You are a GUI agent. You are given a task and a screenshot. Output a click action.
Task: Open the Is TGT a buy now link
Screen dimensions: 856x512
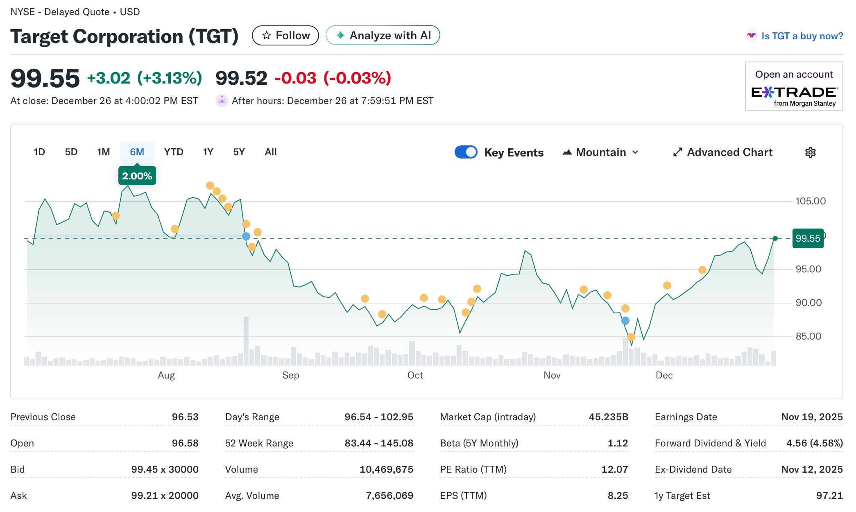tap(802, 36)
